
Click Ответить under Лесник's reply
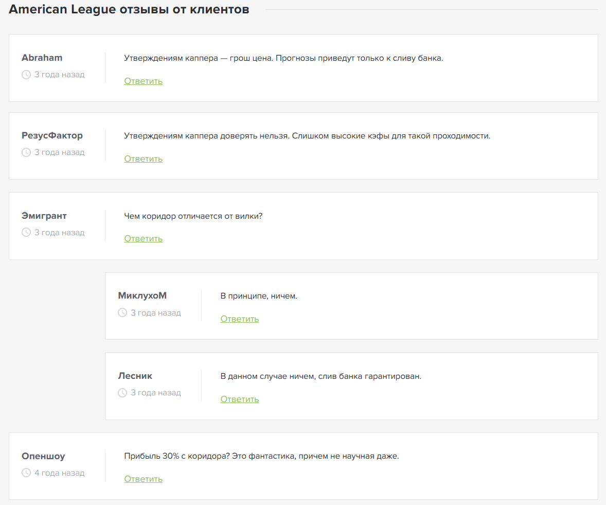[239, 399]
